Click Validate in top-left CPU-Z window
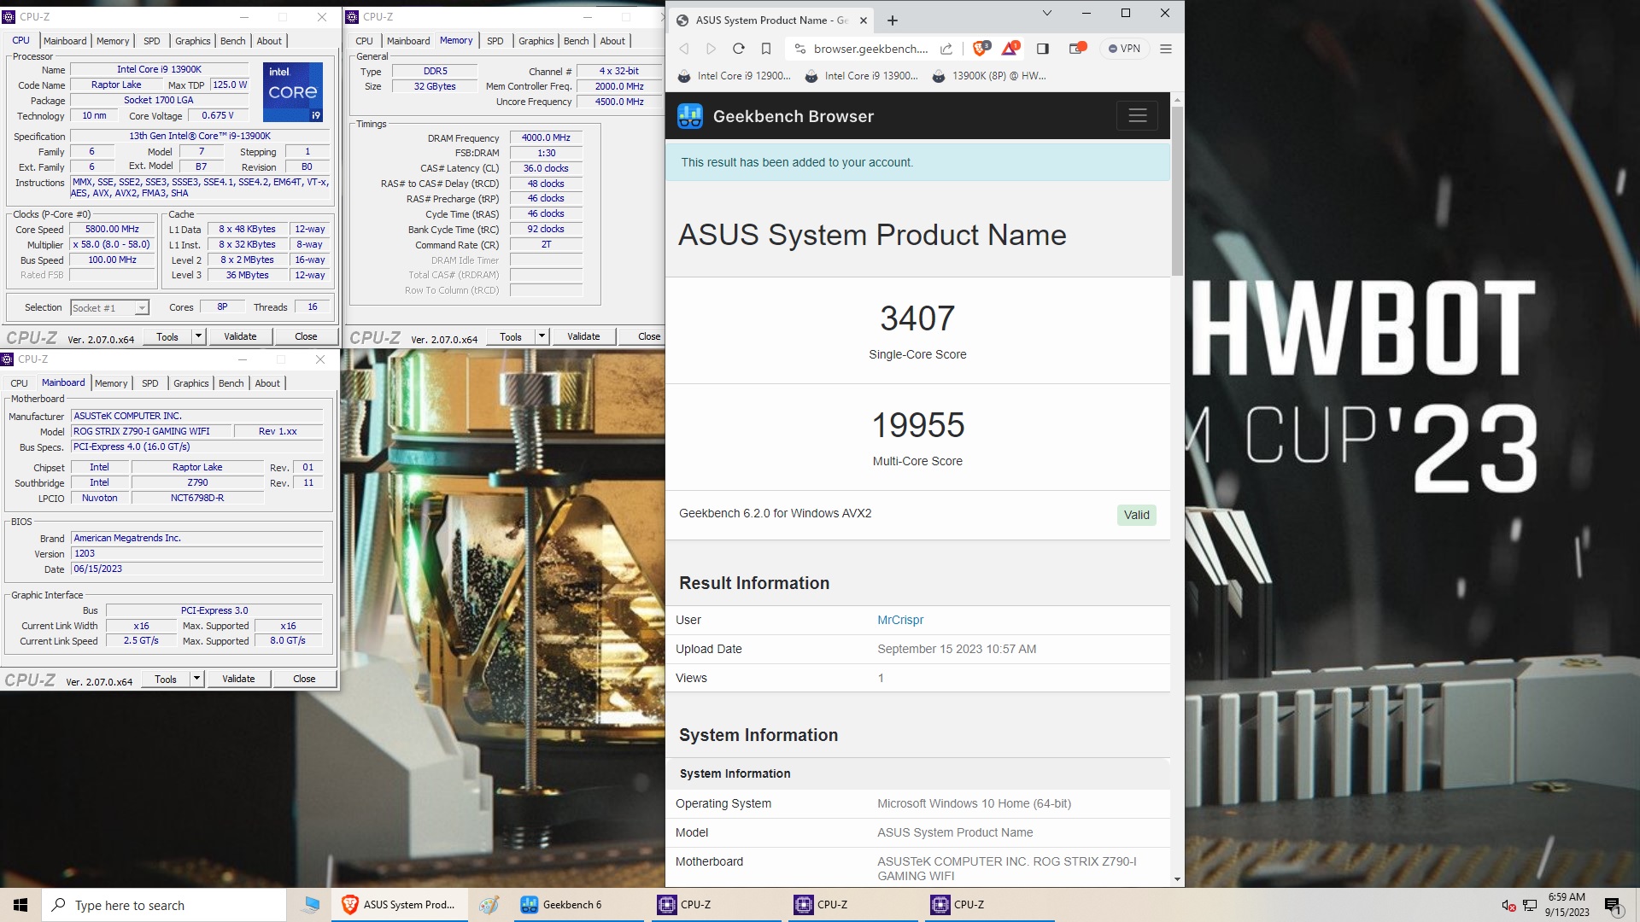1640x922 pixels. coord(240,336)
